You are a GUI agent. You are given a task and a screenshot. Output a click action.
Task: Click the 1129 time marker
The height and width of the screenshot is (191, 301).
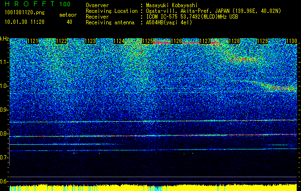(262, 41)
